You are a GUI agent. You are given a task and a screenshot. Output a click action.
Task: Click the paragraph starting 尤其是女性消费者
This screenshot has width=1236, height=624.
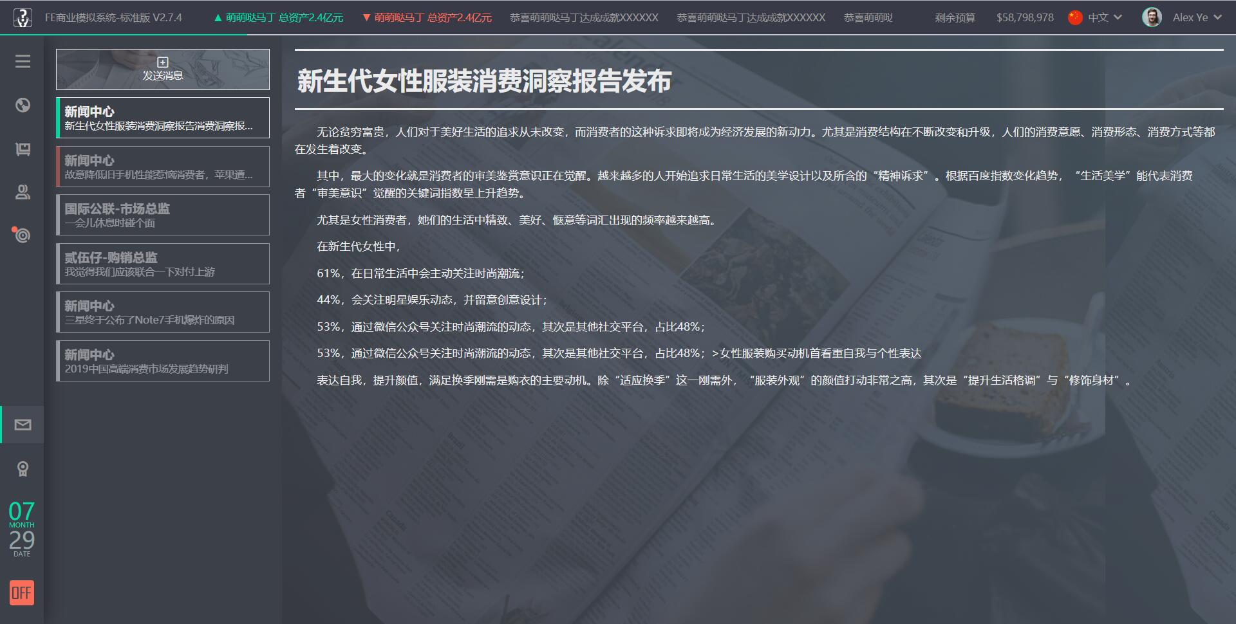click(x=518, y=220)
